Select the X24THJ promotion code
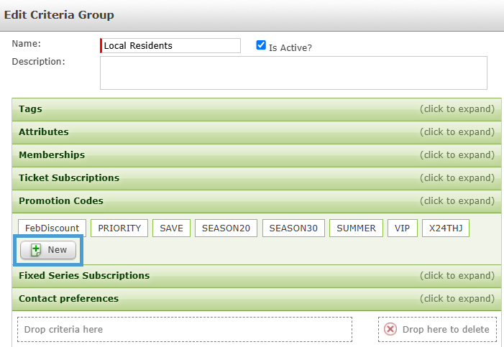Screen dimensions: 504x347 tap(446, 228)
